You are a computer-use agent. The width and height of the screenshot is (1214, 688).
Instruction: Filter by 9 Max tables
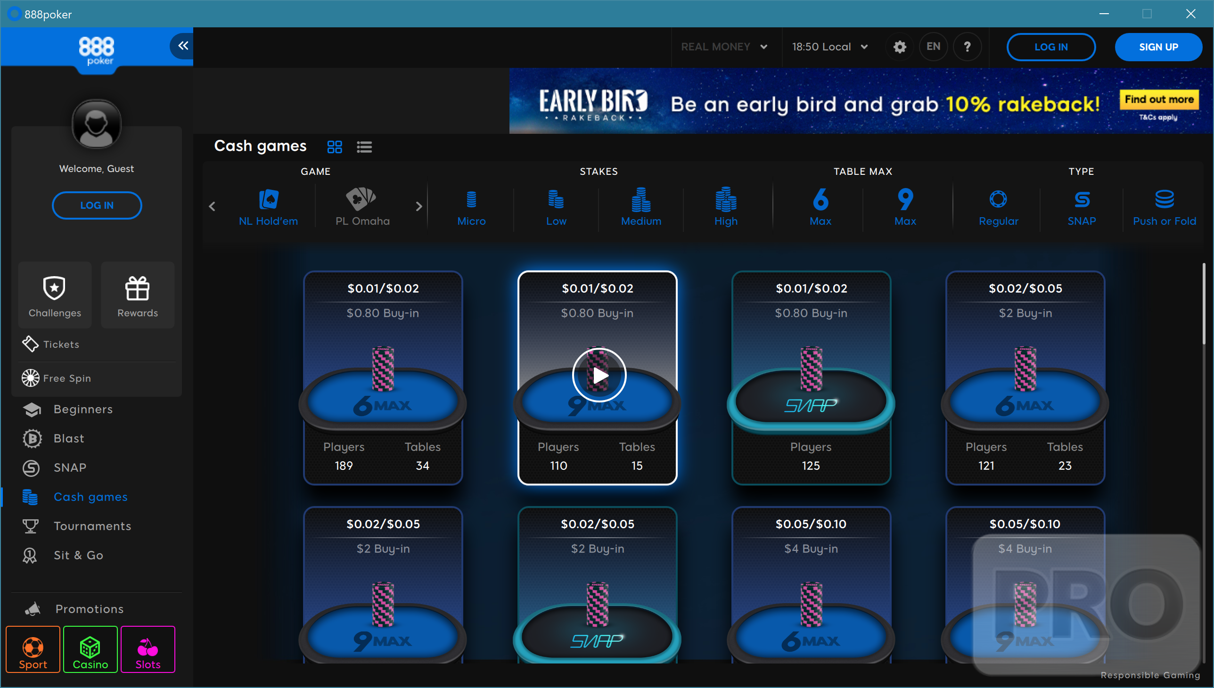click(x=905, y=207)
